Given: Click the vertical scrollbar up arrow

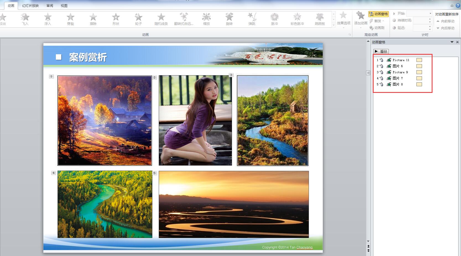Looking at the screenshot, I should coord(368,41).
